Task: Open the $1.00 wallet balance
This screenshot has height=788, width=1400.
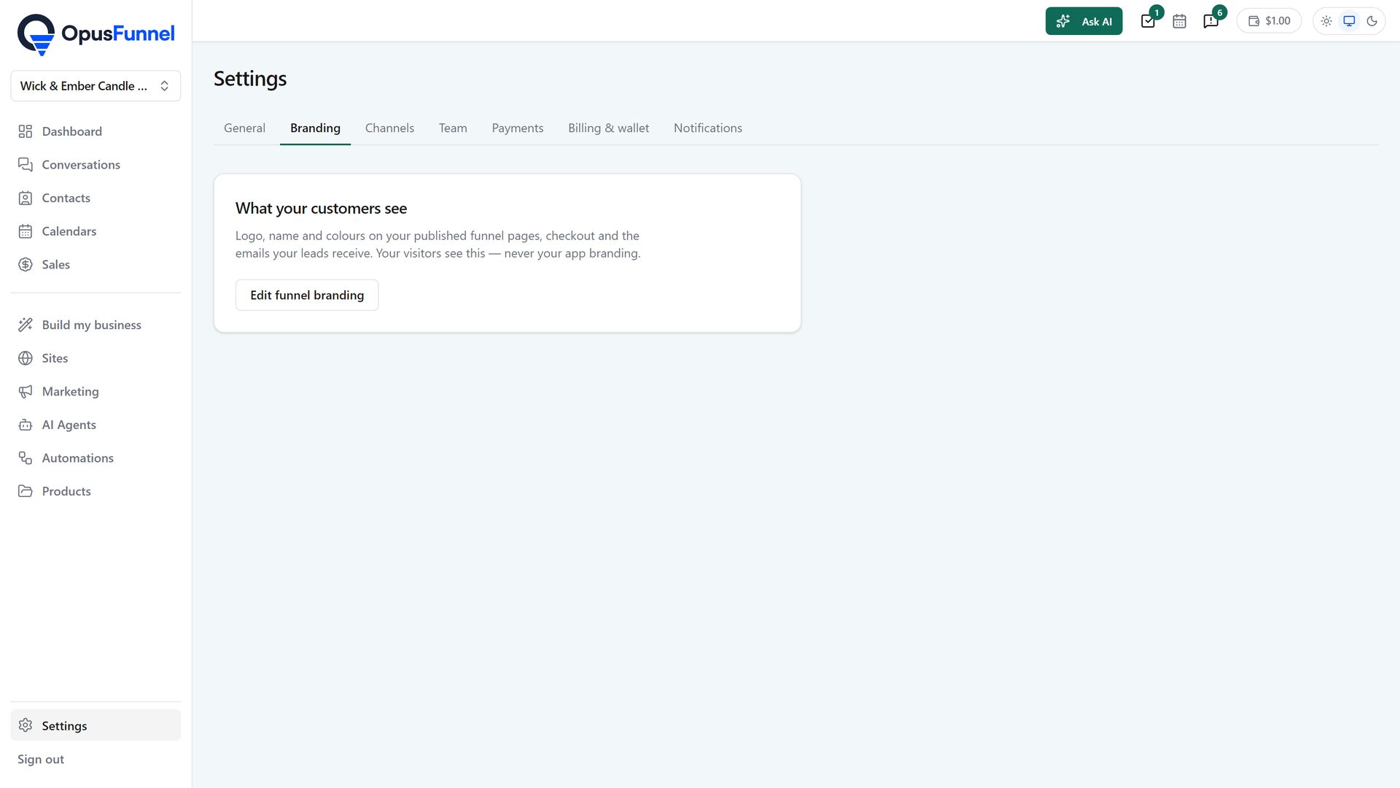Action: [1269, 21]
